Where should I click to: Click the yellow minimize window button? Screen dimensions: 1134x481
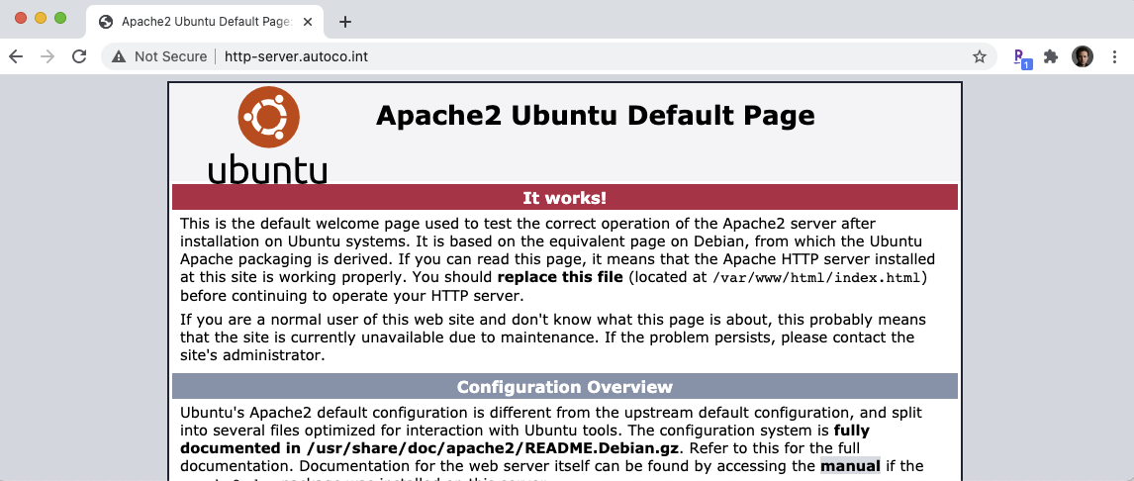(41, 18)
